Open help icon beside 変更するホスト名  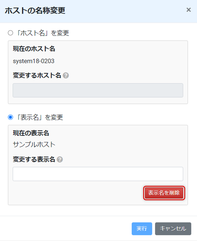(x=66, y=75)
